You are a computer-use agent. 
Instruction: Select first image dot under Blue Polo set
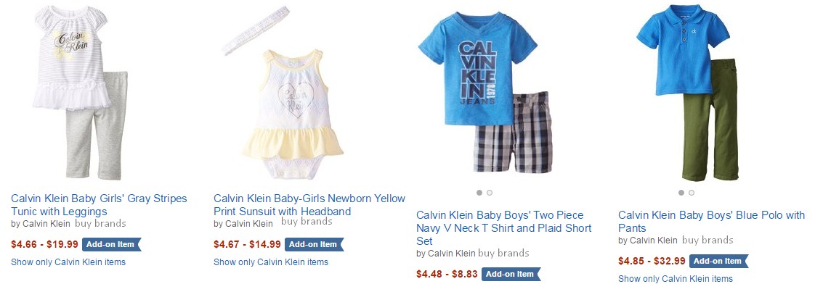[x=681, y=193]
